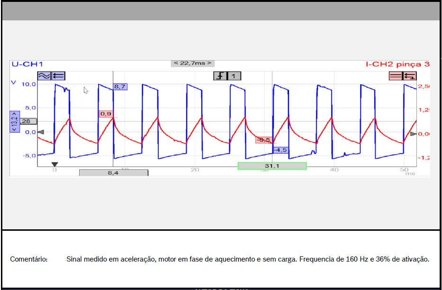Viewport: 442px width, 290px height.
Task: Select the 8,4 ms cursor time handle
Action: (x=113, y=173)
